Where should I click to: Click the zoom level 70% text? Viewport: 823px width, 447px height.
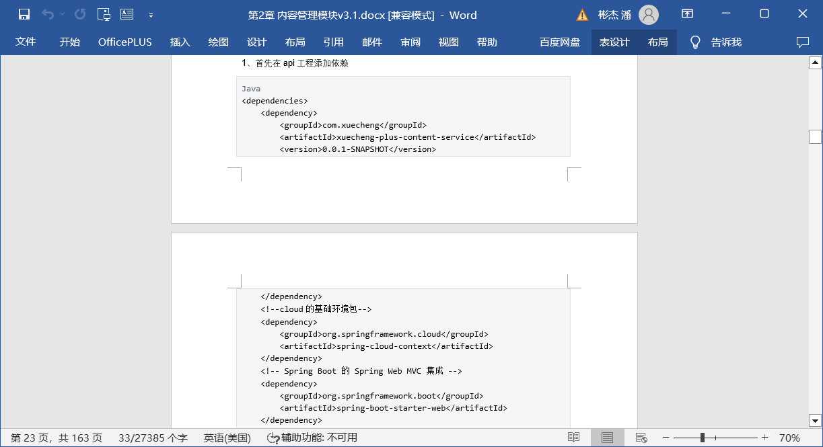point(789,438)
